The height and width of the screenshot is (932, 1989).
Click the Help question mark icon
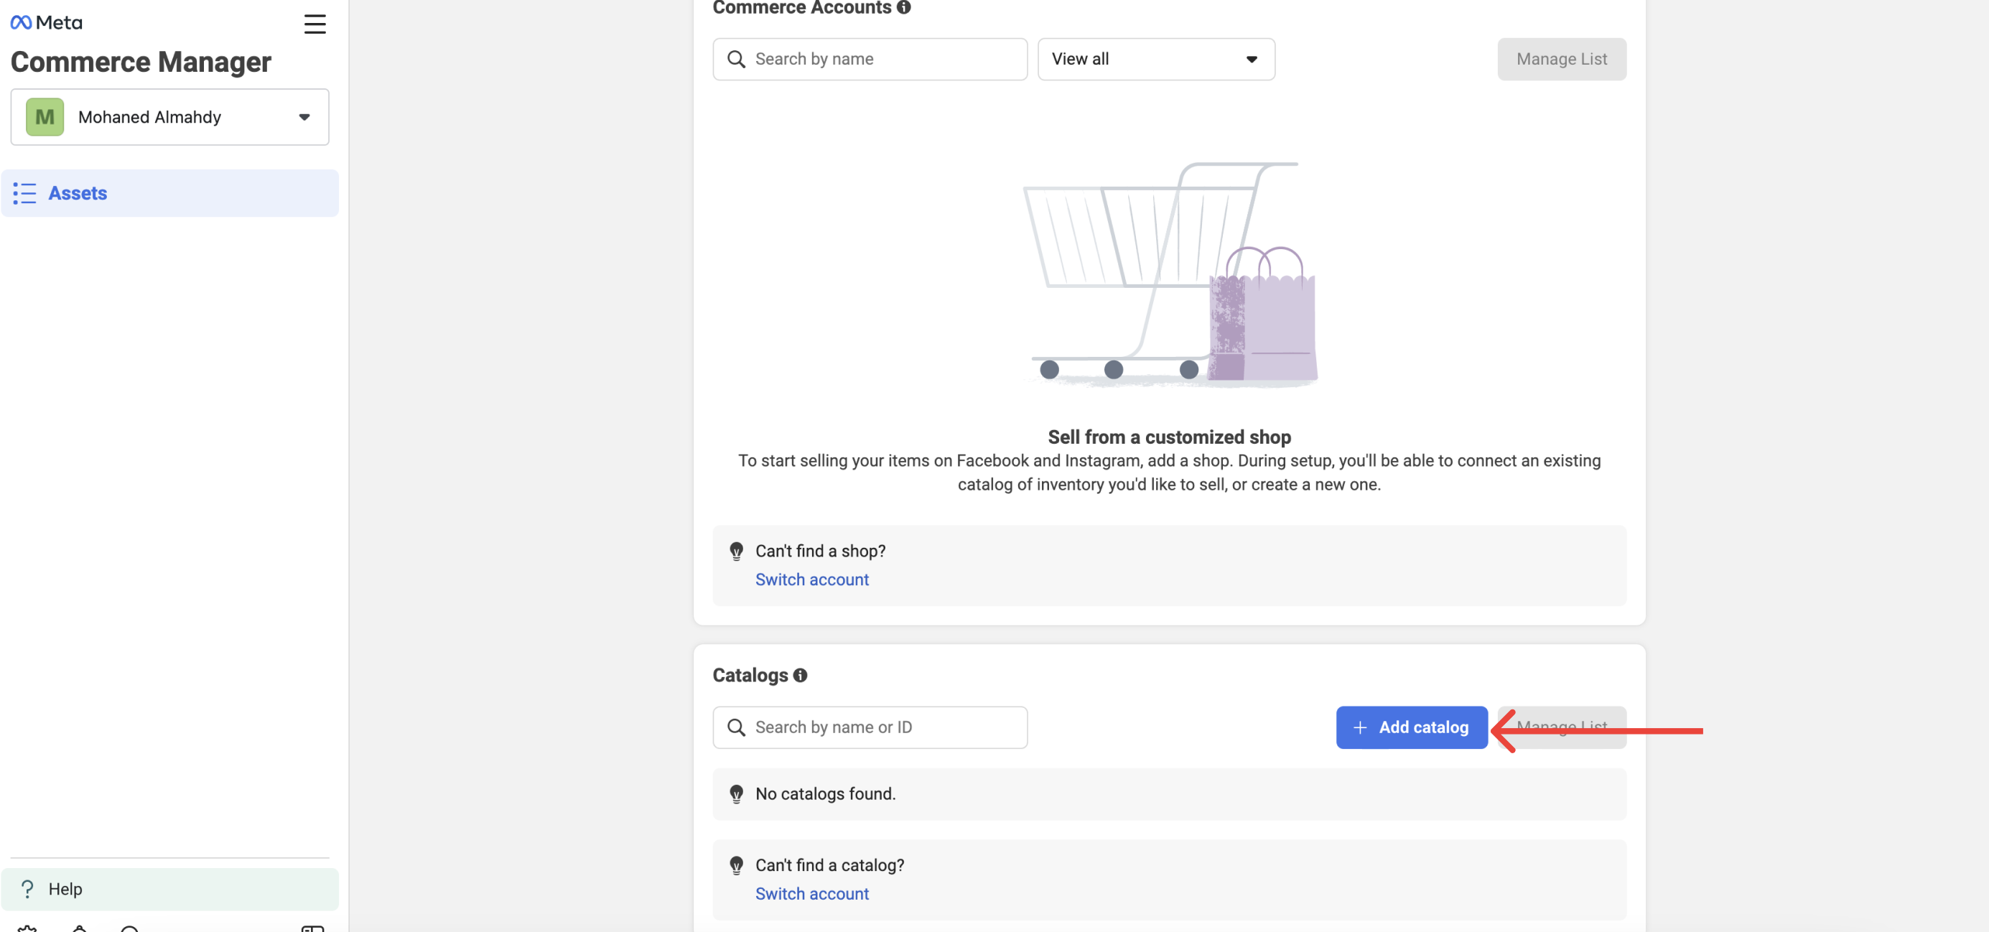pyautogui.click(x=27, y=889)
